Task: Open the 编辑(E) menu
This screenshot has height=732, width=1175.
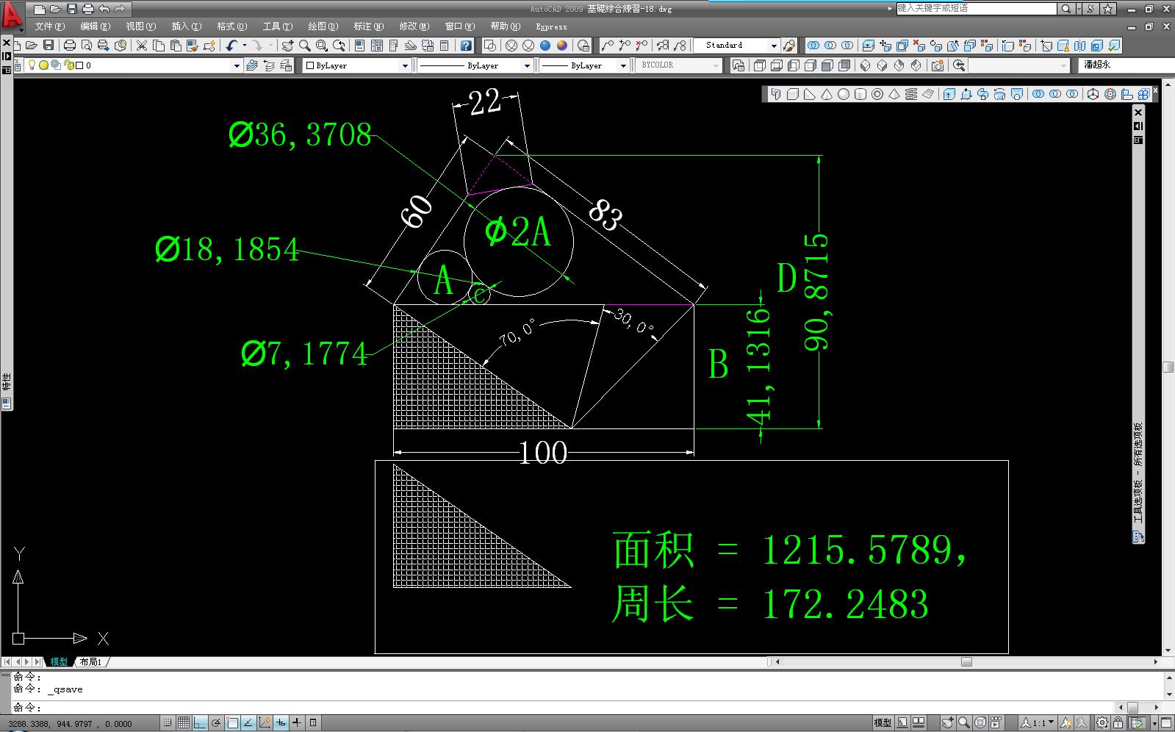Action: tap(95, 26)
